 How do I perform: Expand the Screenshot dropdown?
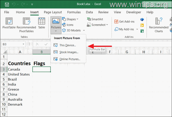tap(107, 25)
